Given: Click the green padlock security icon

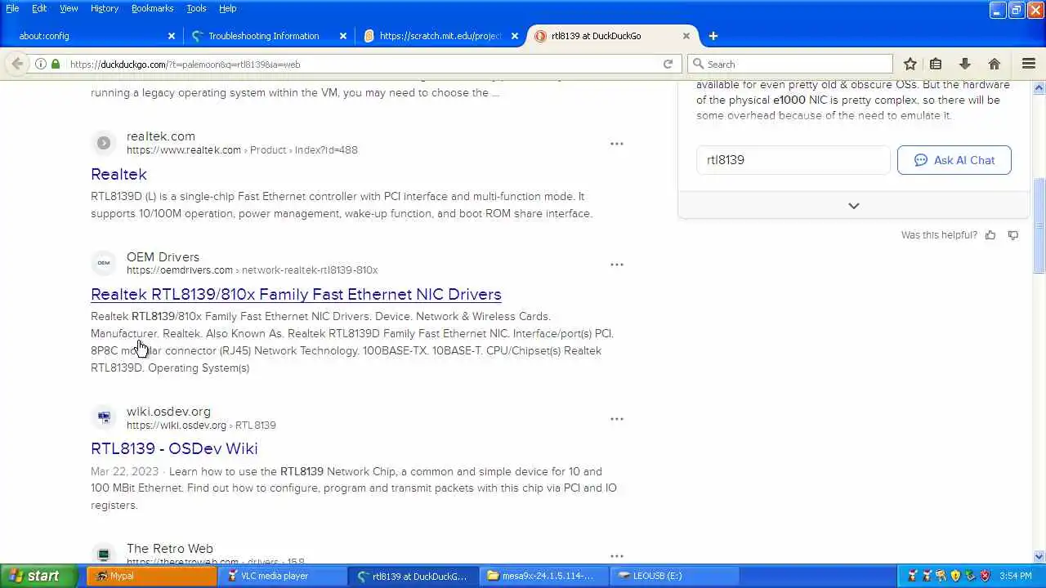Looking at the screenshot, I should (x=56, y=64).
